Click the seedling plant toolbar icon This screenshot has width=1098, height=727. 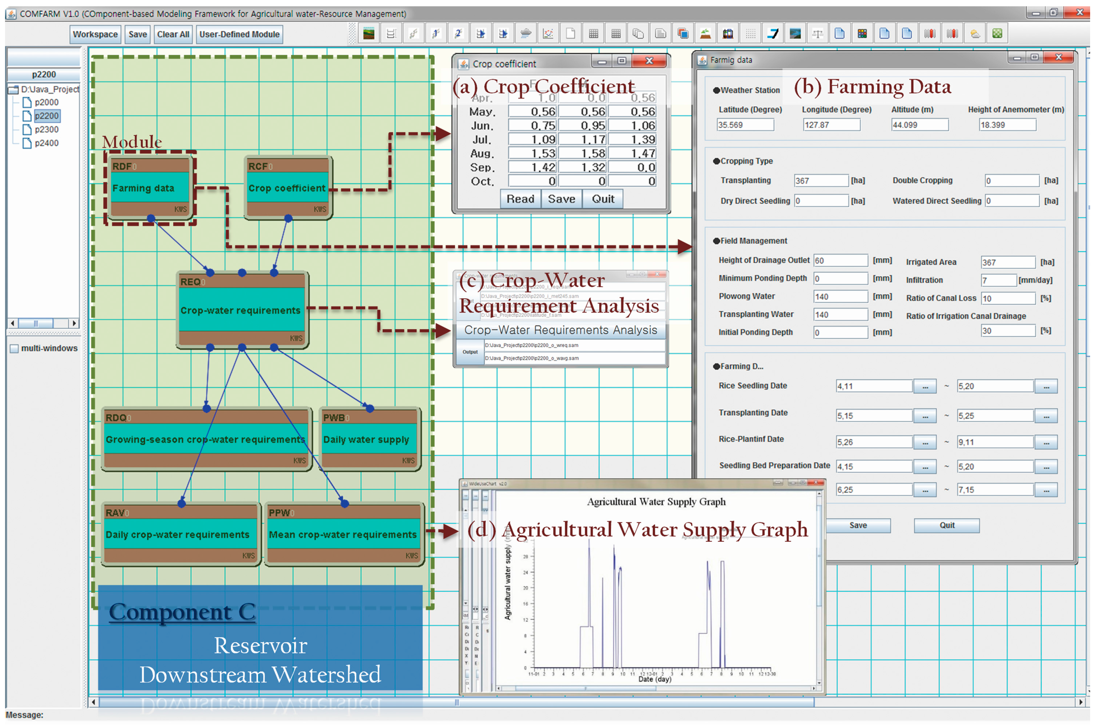pos(705,34)
